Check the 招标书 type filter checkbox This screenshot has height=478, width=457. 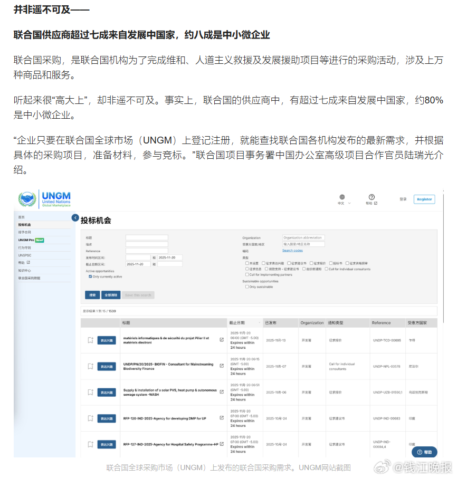[332, 263]
